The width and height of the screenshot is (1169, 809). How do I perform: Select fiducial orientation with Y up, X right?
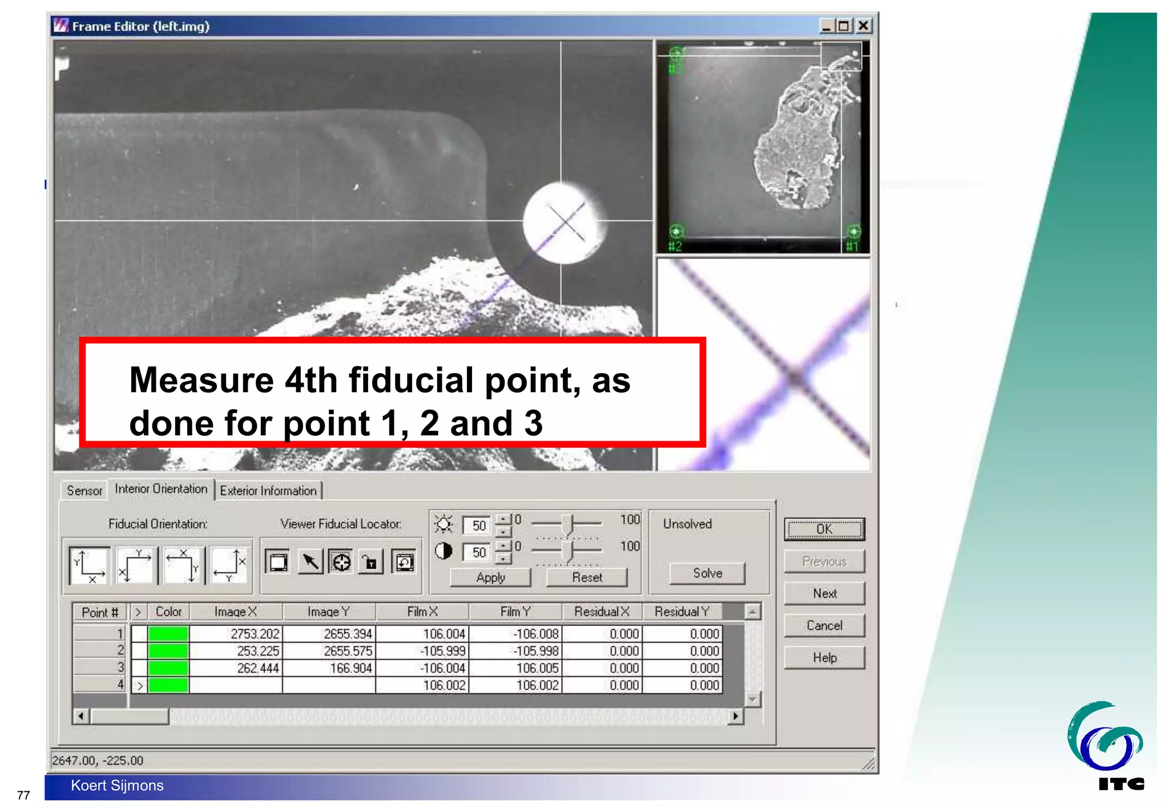90,565
